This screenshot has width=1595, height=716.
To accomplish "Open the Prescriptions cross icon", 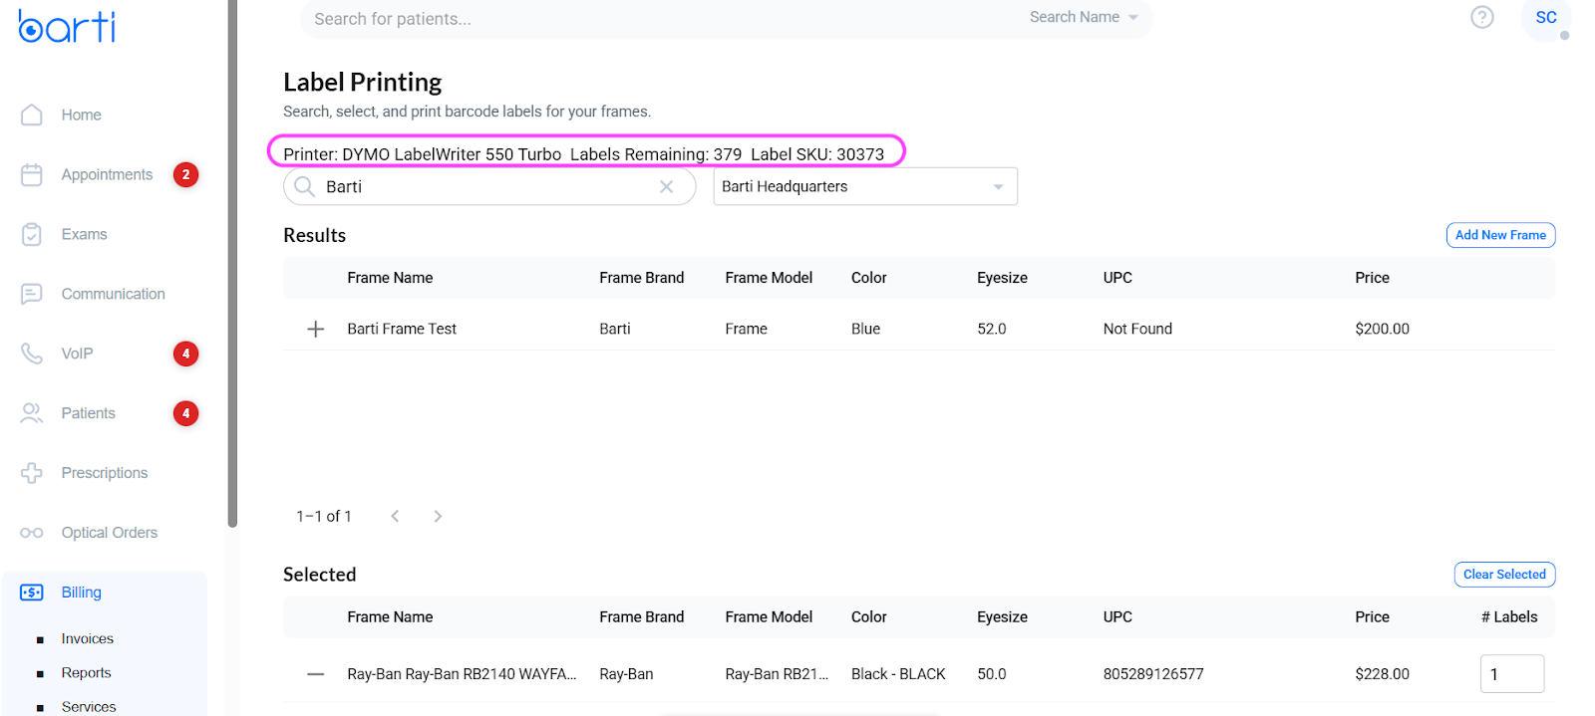I will tap(32, 473).
